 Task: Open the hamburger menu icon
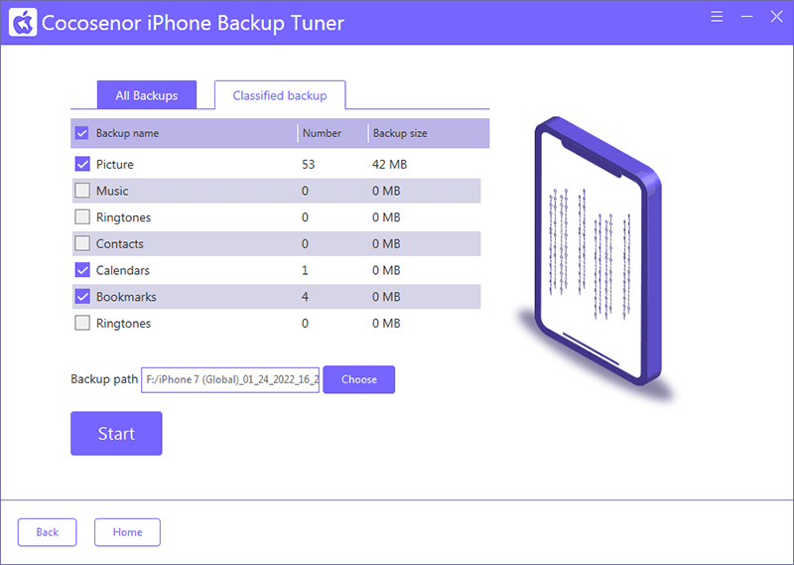(717, 16)
